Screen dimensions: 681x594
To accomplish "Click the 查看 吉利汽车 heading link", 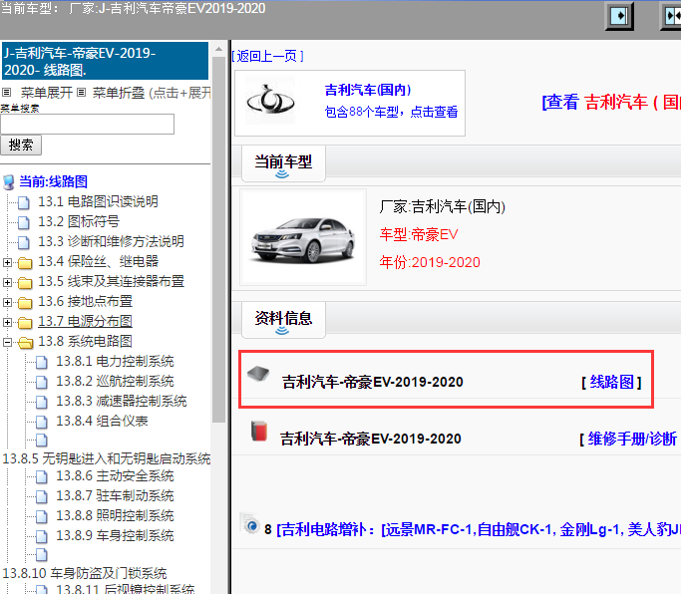I will coord(610,102).
